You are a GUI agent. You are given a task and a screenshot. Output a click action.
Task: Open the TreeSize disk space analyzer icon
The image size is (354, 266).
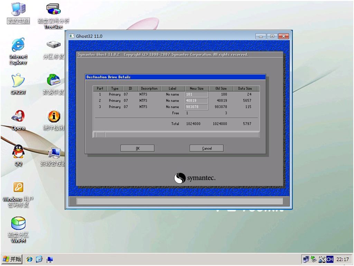[x=54, y=16]
